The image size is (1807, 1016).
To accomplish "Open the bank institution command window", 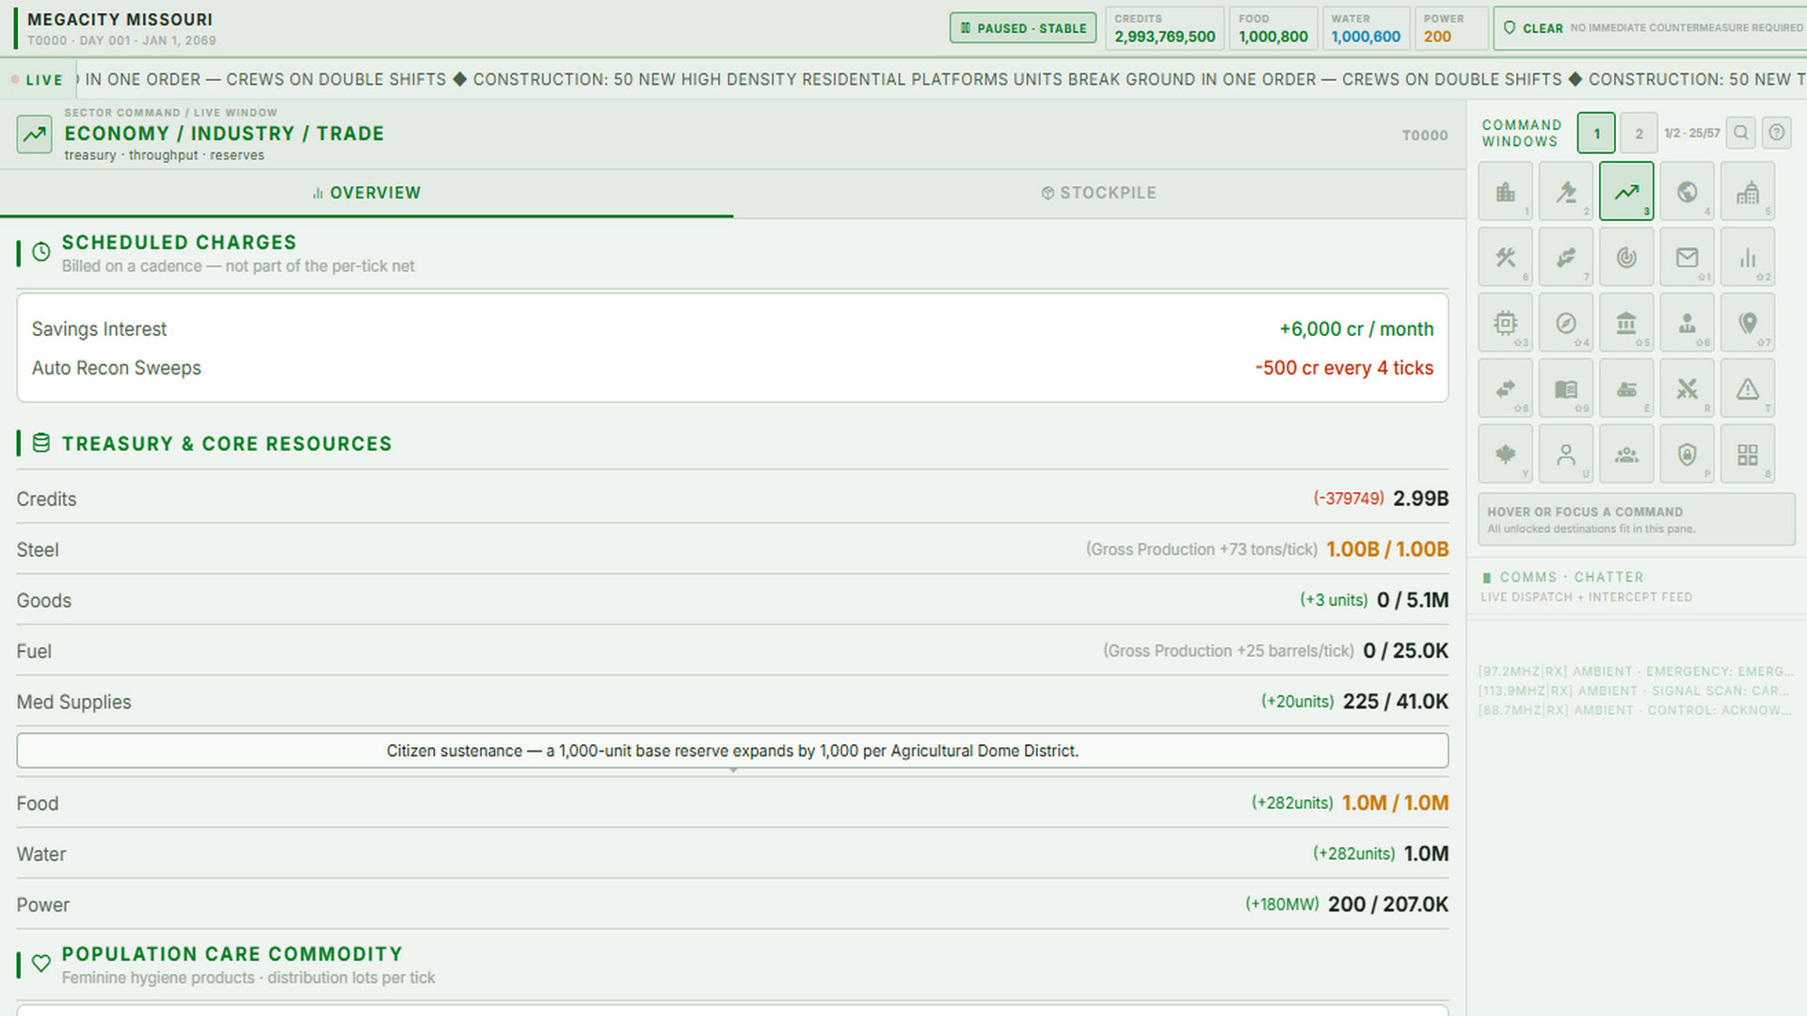I will pyautogui.click(x=1626, y=323).
